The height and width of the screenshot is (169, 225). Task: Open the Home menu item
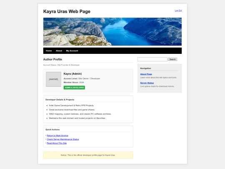[x=49, y=51]
